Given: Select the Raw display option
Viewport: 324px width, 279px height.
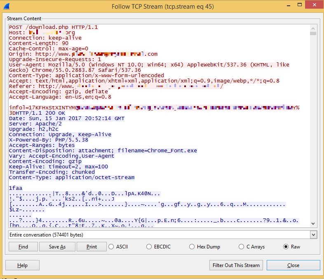Looking at the screenshot, I should tap(286, 246).
